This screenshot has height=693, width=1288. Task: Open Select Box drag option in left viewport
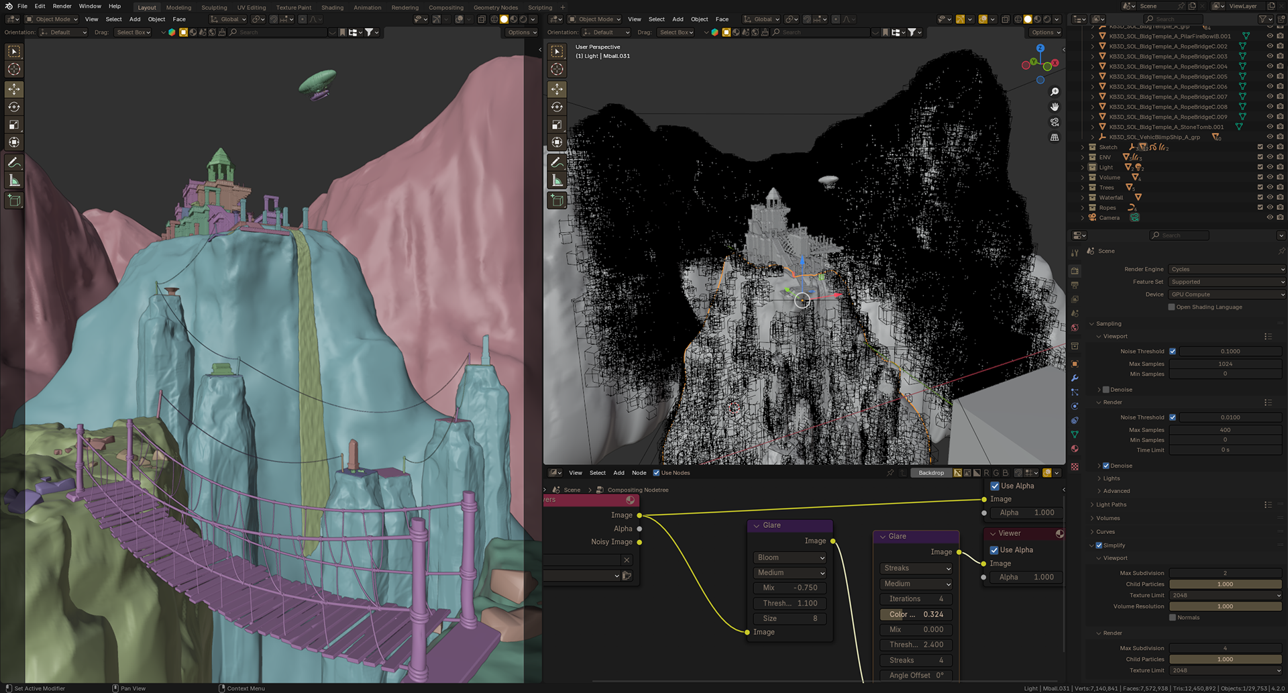tap(133, 32)
